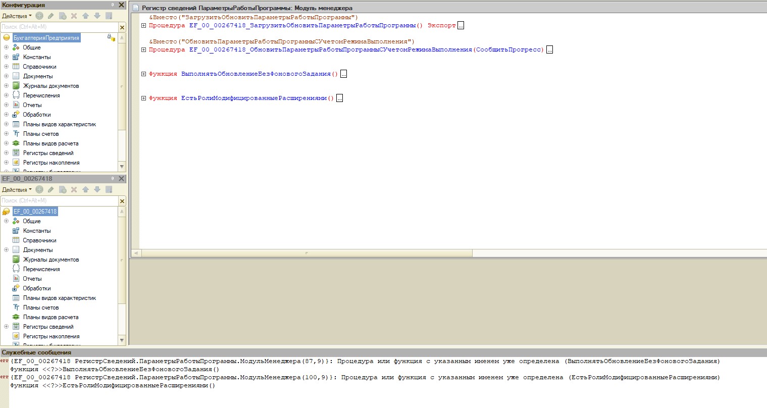
Task: Open Действия menu in EF_00_00267418 panel
Action: pos(17,190)
